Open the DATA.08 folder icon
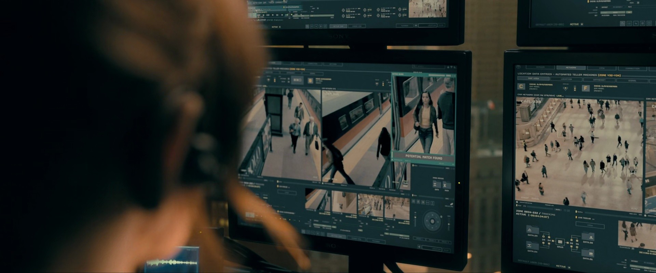The width and height of the screenshot is (656, 273). 588,236
